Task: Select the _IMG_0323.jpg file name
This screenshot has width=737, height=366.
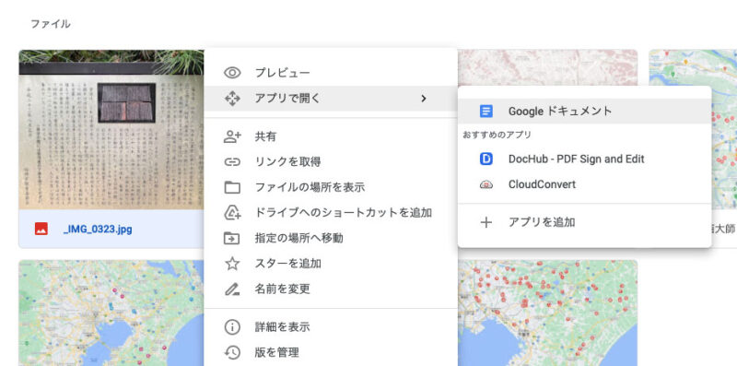Action: point(98,230)
